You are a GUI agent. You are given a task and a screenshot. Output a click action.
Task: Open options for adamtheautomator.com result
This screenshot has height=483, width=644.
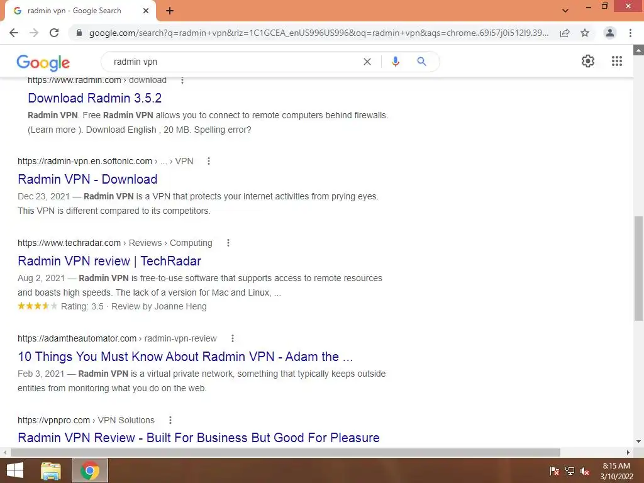pyautogui.click(x=233, y=338)
